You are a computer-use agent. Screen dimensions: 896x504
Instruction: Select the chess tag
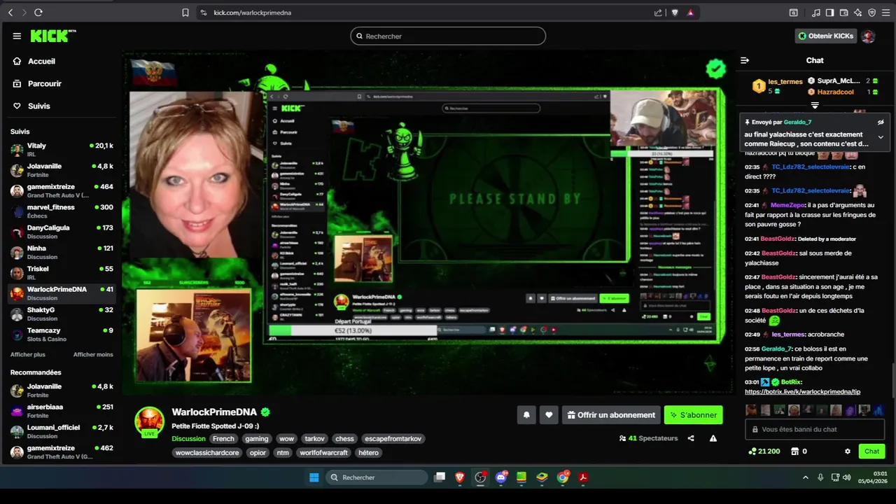pyautogui.click(x=344, y=439)
